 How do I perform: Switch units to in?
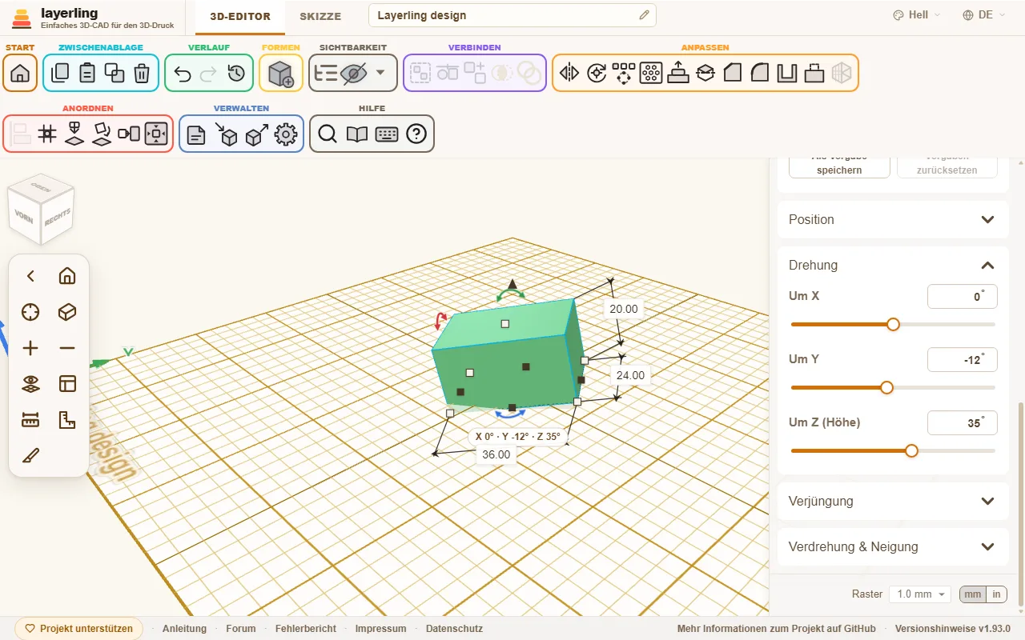(996, 594)
